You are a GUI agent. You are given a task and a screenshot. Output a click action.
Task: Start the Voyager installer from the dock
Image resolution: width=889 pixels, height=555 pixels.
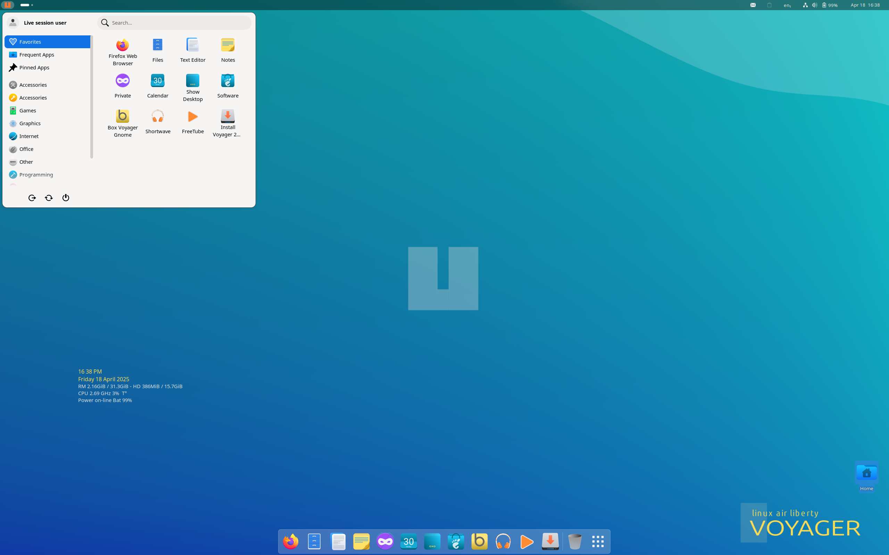point(550,541)
